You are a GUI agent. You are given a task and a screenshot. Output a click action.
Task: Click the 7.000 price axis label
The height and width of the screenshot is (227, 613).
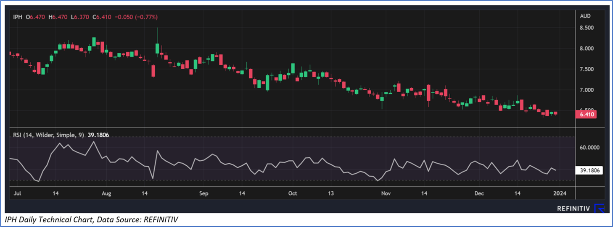pos(587,90)
